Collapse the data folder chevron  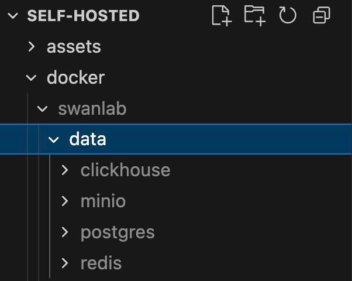click(54, 139)
